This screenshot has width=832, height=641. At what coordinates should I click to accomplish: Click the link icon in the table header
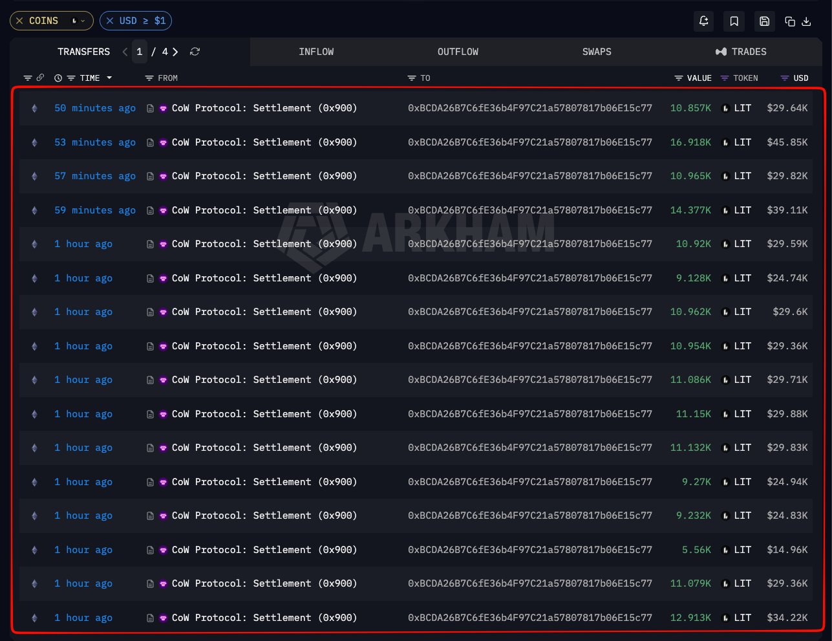click(40, 78)
